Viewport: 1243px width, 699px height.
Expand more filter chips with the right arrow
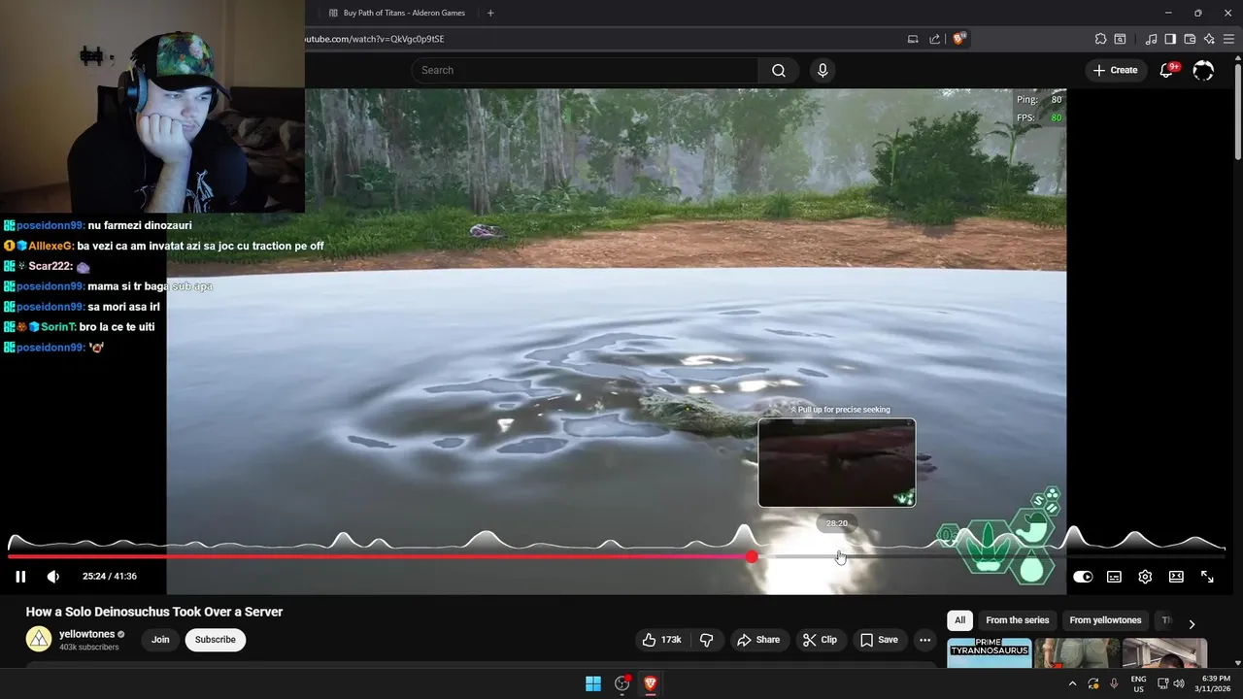[x=1192, y=624]
